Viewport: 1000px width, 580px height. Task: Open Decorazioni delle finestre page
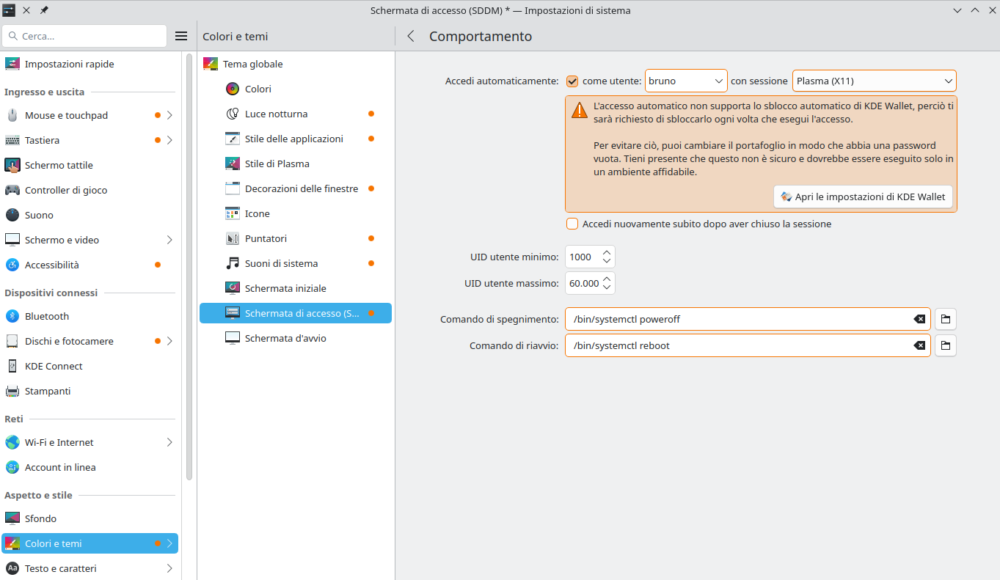tap(296, 188)
